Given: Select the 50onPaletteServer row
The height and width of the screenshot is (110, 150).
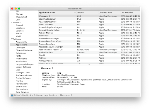Looking at the screenshot, I should (89, 19).
